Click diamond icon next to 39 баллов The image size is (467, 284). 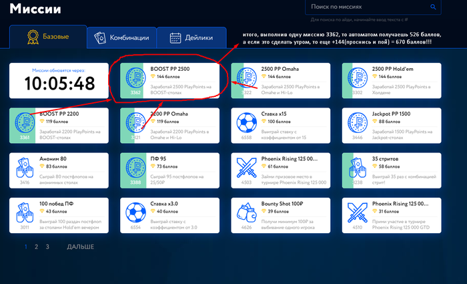pos(264,211)
